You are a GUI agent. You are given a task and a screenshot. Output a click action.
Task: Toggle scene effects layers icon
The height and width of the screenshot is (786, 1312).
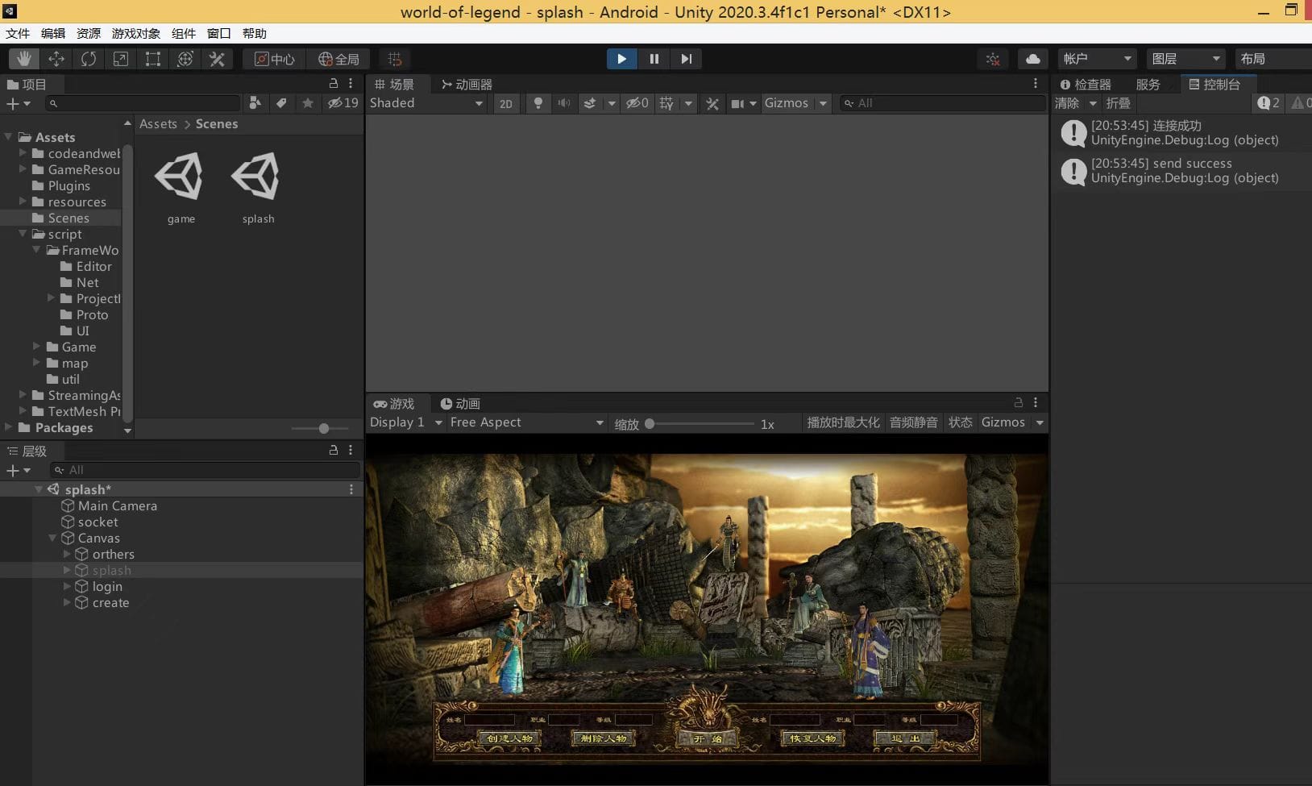point(590,103)
